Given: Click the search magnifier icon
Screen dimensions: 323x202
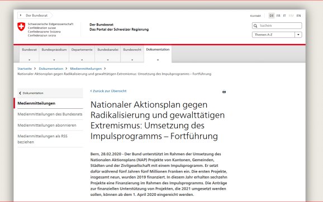Looking at the screenshot, I should pyautogui.click(x=255, y=26).
